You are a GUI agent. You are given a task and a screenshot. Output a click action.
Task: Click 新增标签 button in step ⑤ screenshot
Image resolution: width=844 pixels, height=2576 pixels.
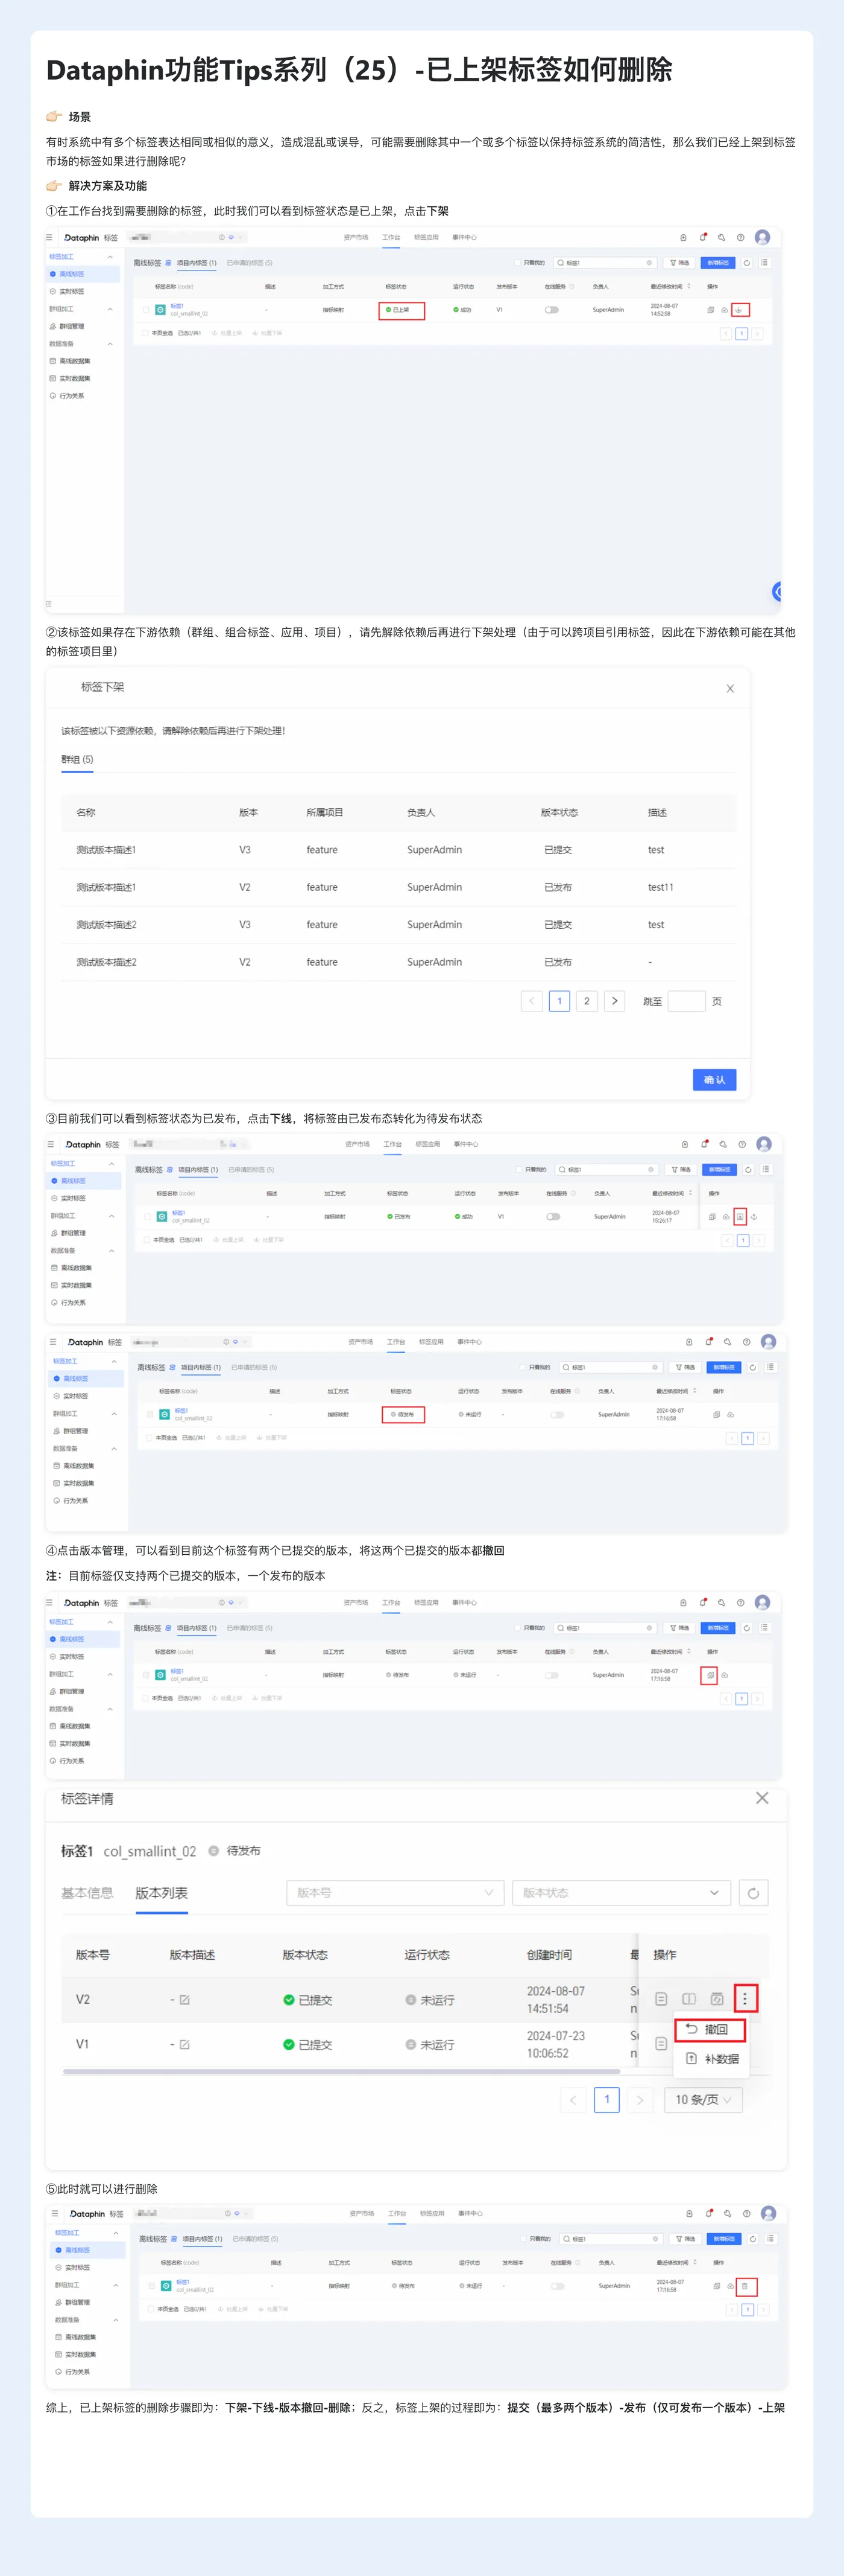(724, 2239)
